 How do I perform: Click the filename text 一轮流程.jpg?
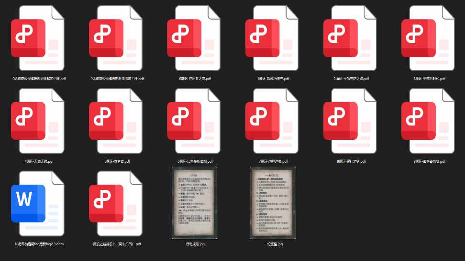point(273,244)
